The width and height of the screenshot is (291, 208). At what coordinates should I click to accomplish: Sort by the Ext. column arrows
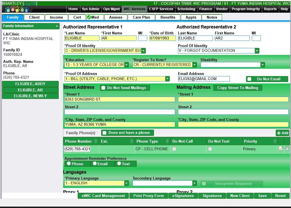(132, 141)
